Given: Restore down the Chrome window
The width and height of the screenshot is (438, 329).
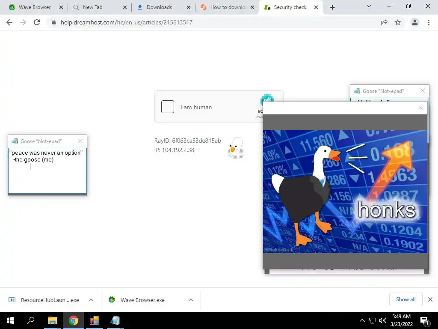Looking at the screenshot, I should click(408, 6).
